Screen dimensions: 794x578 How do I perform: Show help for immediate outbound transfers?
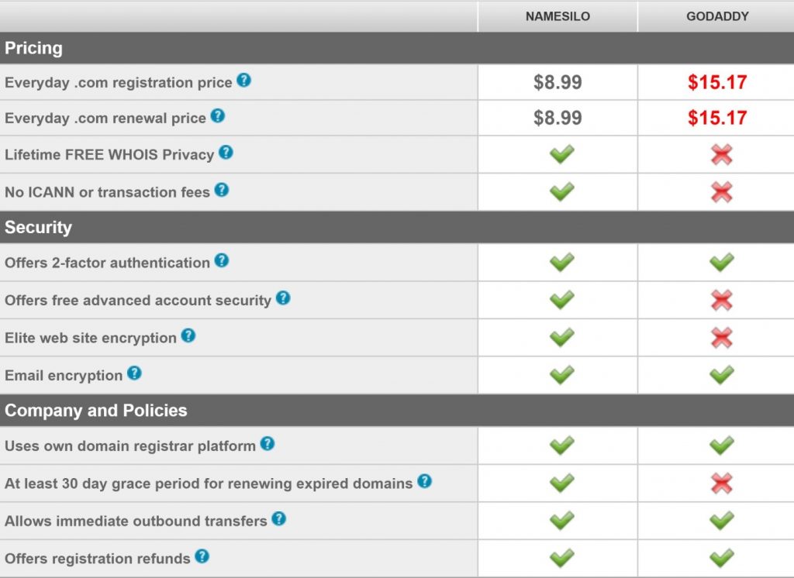279,519
